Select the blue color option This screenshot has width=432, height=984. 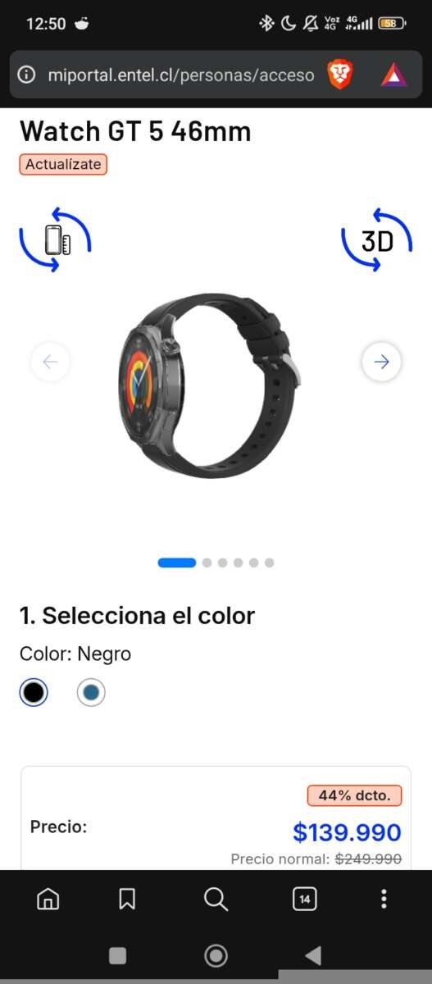[x=91, y=693]
